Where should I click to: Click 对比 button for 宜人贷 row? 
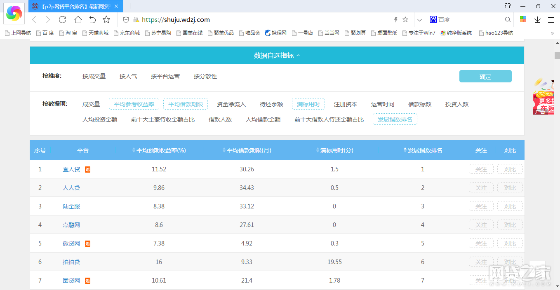click(x=510, y=169)
